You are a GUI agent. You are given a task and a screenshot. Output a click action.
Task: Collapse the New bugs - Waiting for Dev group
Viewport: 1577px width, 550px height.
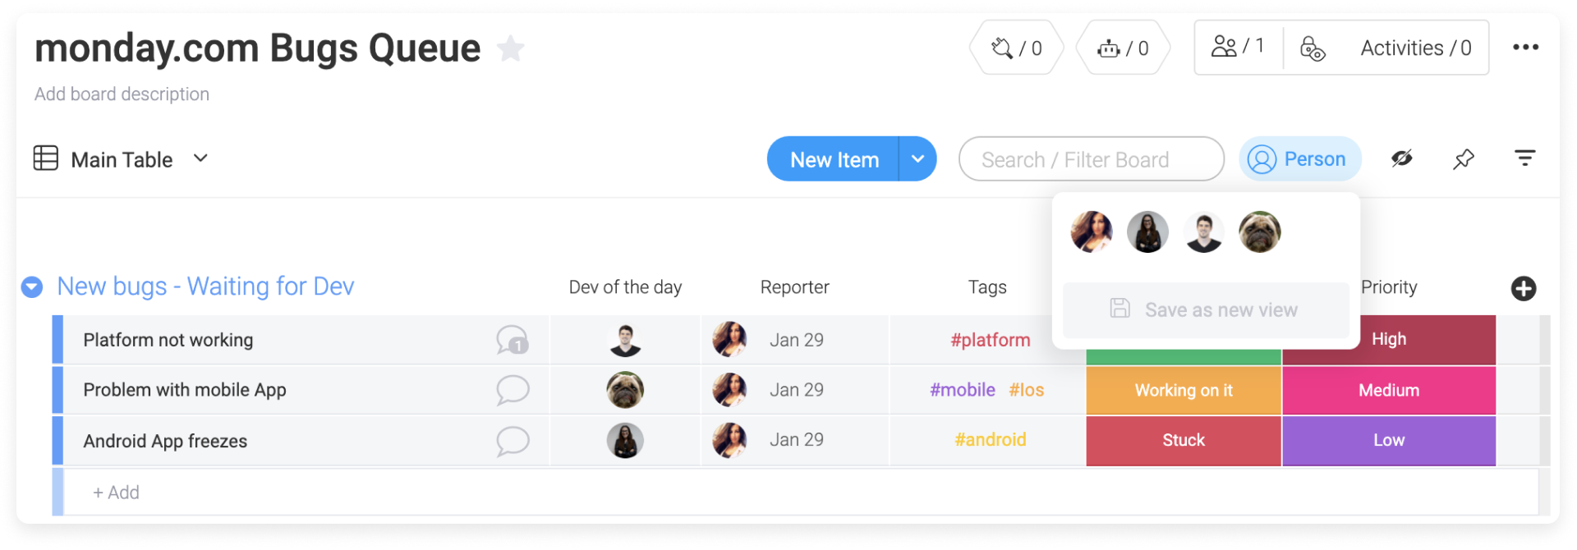click(x=32, y=287)
